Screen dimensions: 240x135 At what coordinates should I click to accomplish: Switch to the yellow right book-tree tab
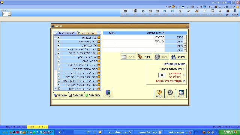tap(87, 33)
